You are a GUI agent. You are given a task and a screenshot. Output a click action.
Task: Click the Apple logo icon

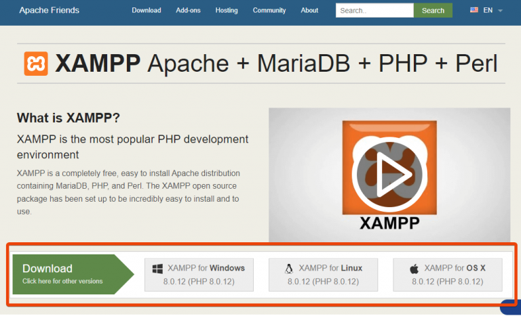(x=414, y=269)
